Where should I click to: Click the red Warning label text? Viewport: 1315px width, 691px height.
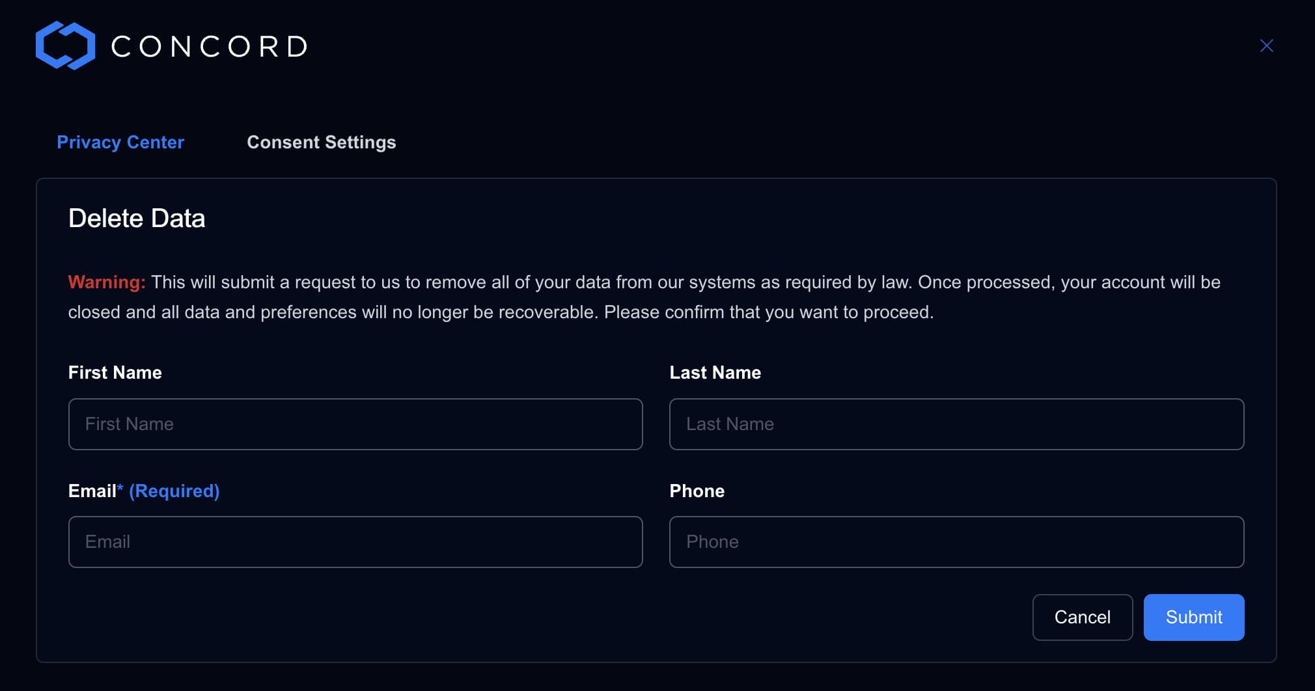106,282
